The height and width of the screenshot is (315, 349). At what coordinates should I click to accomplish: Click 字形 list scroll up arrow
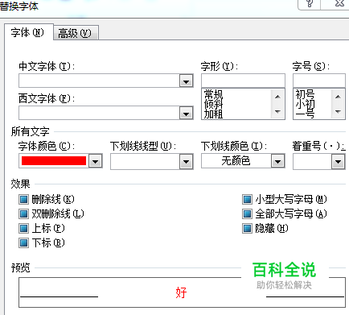click(x=277, y=97)
